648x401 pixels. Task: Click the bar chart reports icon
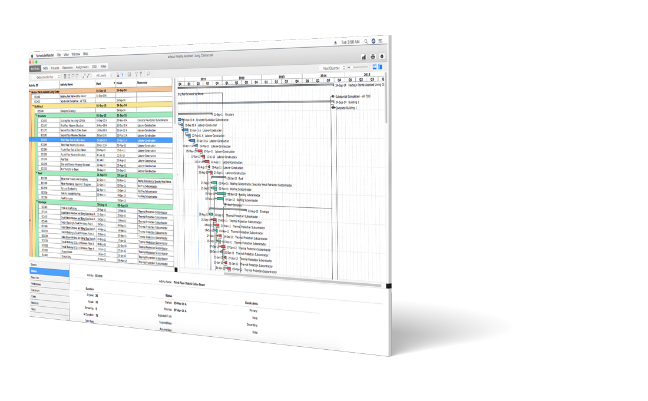pos(363,56)
